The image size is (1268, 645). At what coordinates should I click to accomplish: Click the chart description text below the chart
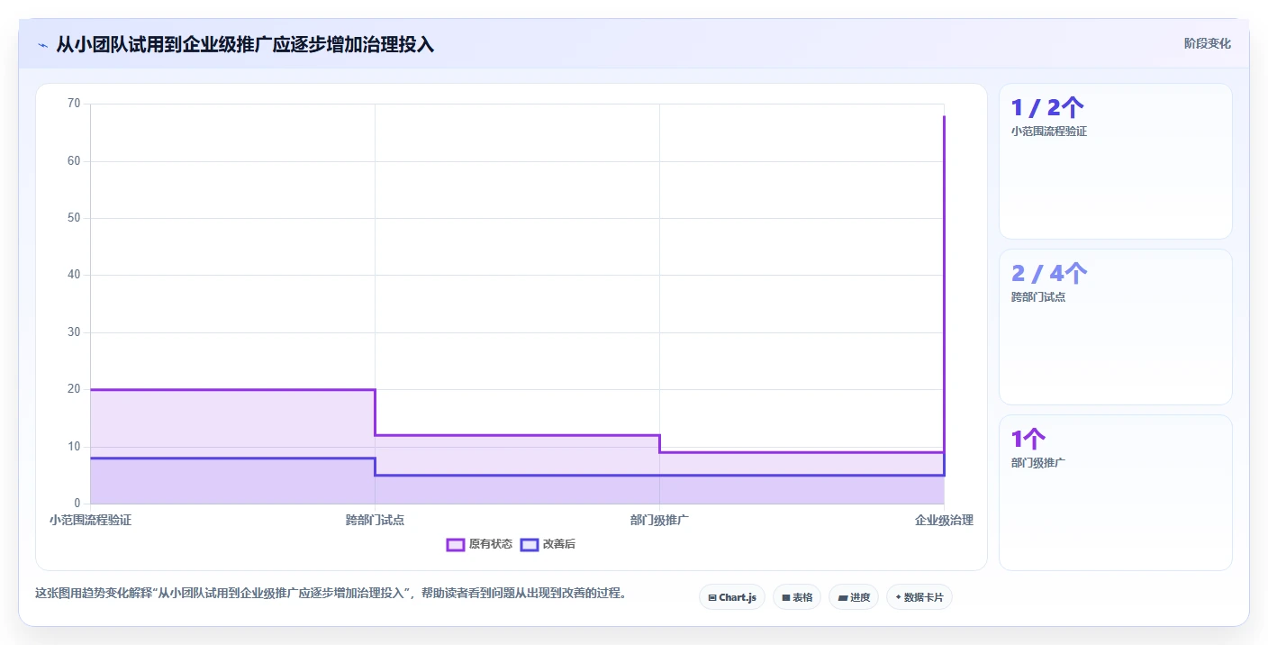click(331, 593)
